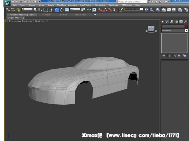Expand the Polygon Modeling panel

pyautogui.click(x=15, y=18)
